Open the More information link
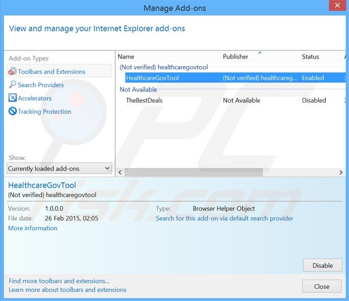This screenshot has width=349, height=301. pyautogui.click(x=33, y=228)
